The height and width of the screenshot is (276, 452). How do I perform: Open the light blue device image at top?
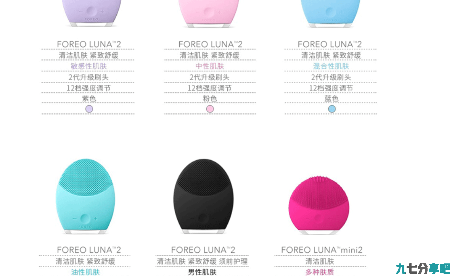330,14
